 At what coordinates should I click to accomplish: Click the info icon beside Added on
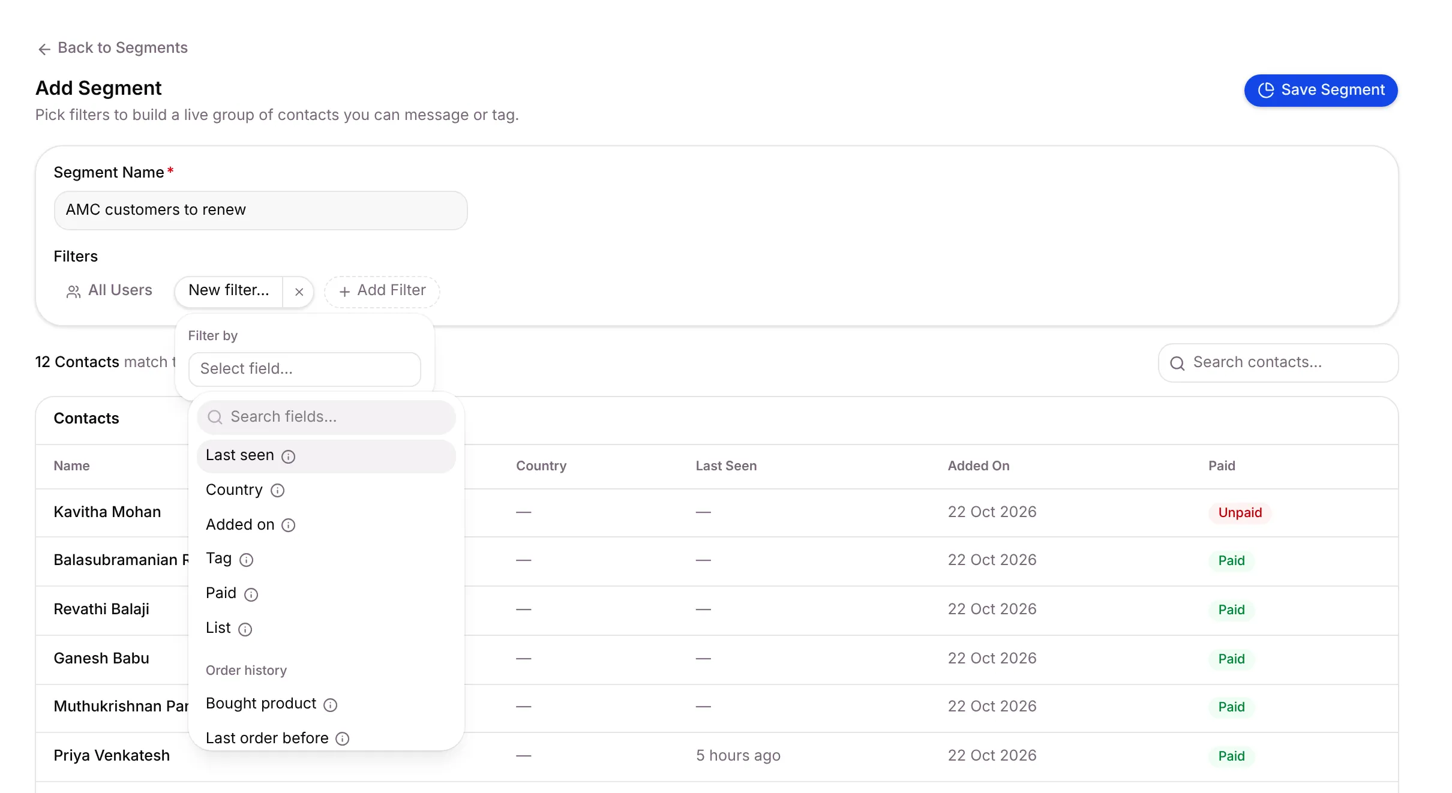(x=289, y=525)
